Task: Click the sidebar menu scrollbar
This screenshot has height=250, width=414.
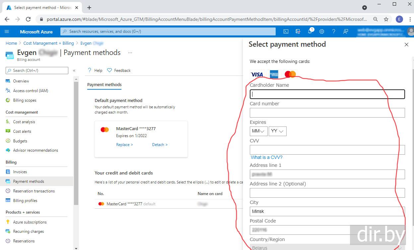Action: pos(76,143)
